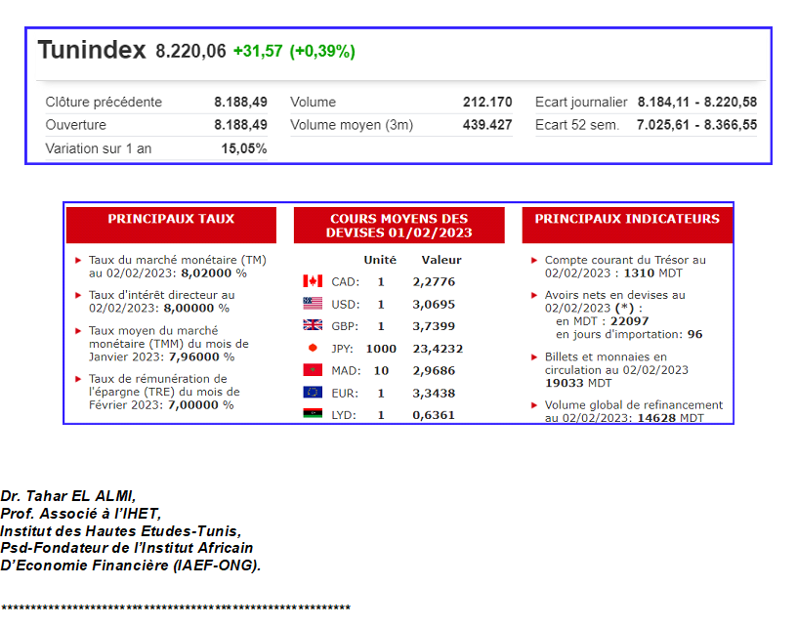
Task: Click the green +31,57 (+0,39%) change value
Action: [294, 52]
